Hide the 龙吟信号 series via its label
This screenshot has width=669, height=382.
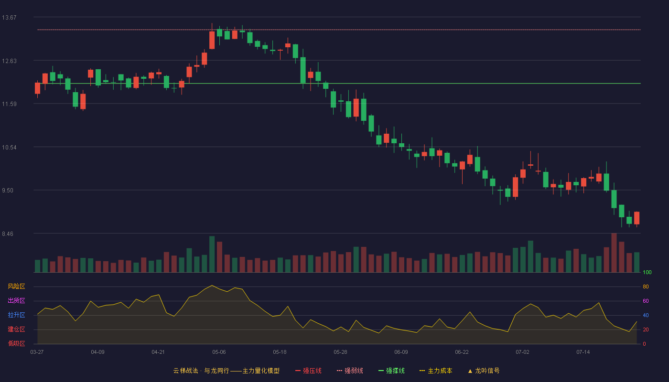click(487, 371)
